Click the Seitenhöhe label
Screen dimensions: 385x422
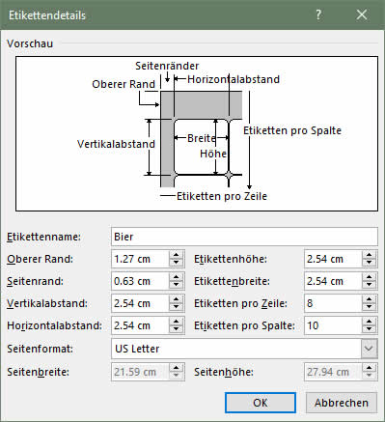coord(224,372)
